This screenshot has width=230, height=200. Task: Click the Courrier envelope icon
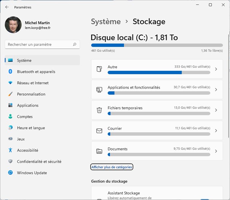coord(99,131)
